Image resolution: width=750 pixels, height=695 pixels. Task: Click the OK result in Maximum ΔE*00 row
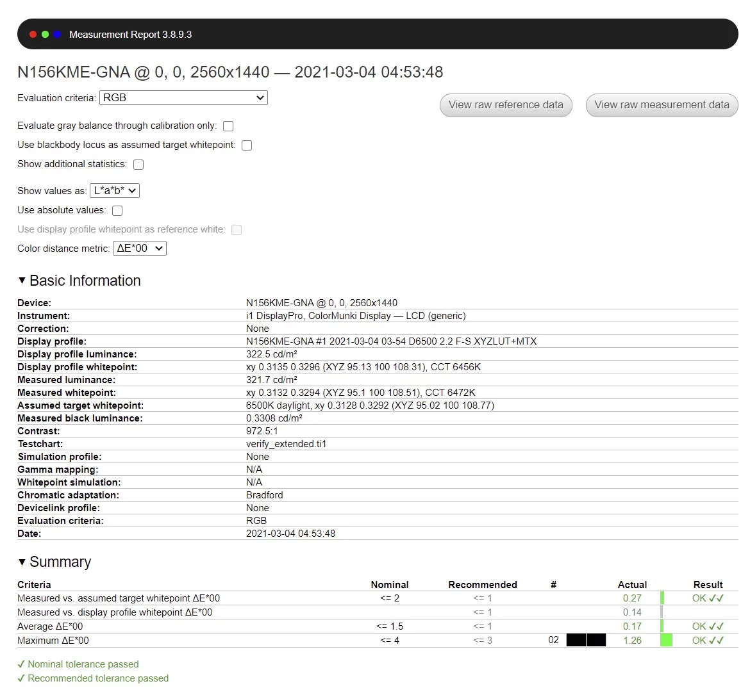coord(708,641)
